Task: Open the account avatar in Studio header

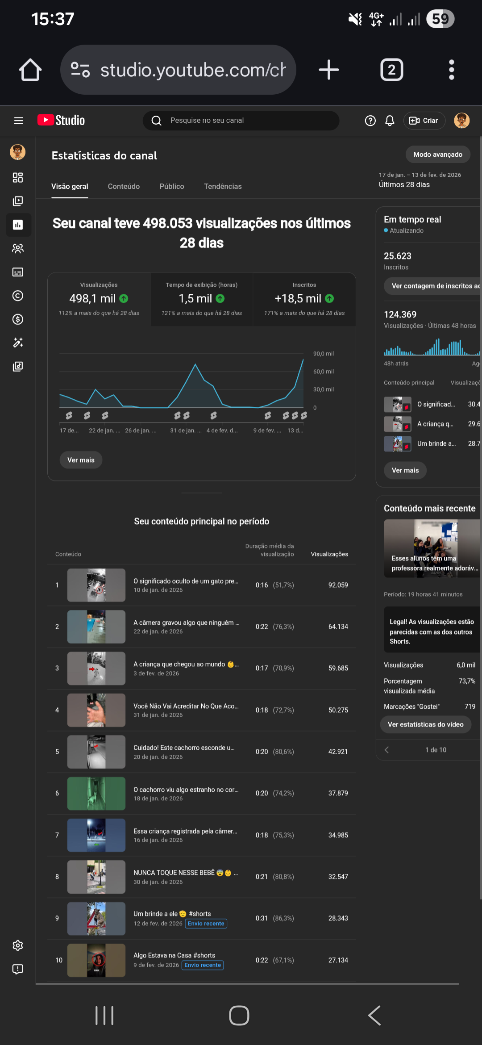Action: [x=461, y=121]
